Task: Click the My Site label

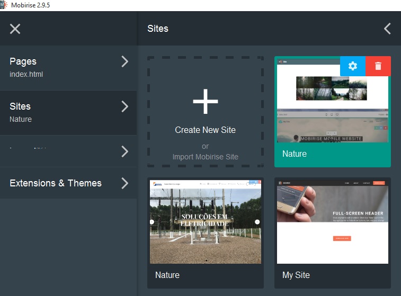Action: (x=296, y=275)
